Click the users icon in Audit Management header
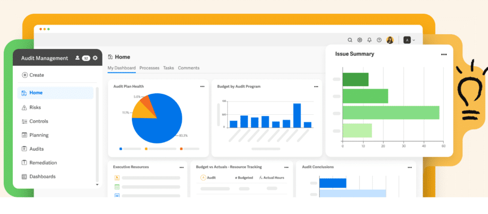Screen dimensions: 488x214 78,58
